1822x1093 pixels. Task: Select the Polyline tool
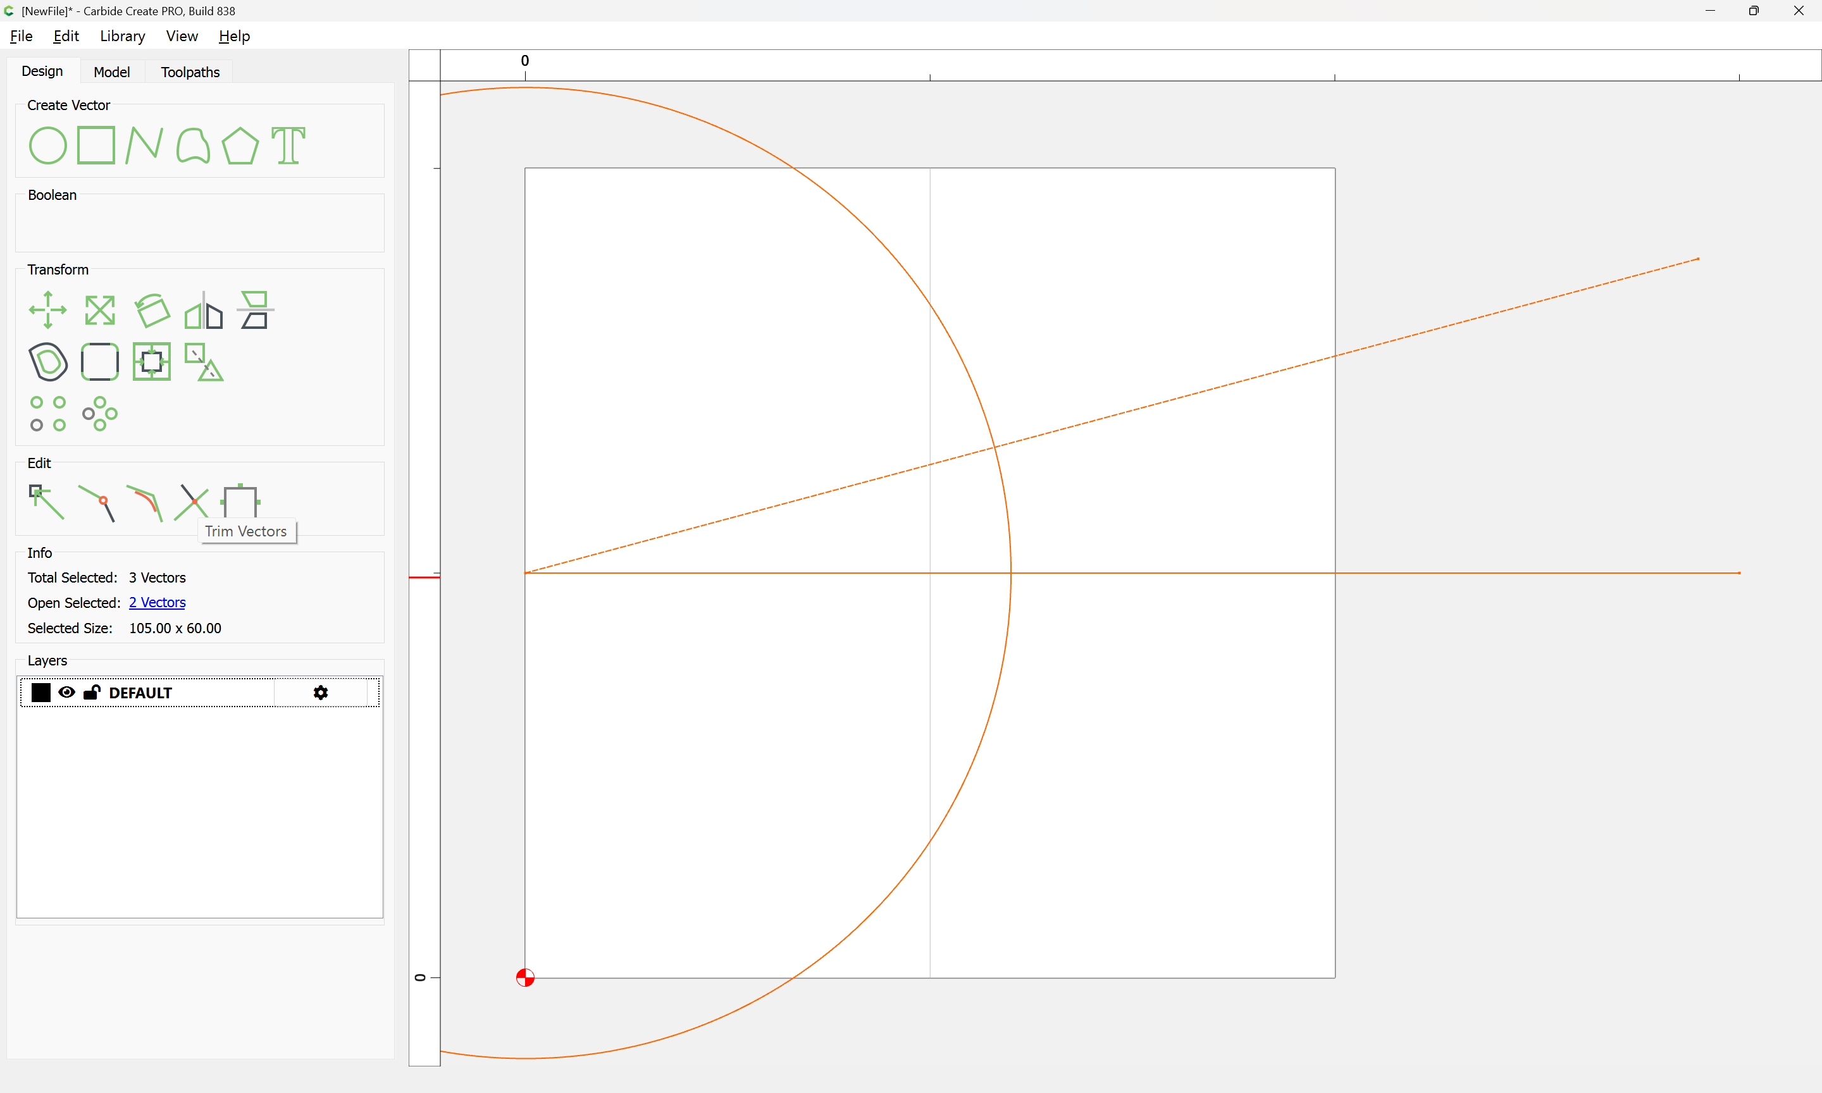(x=144, y=145)
